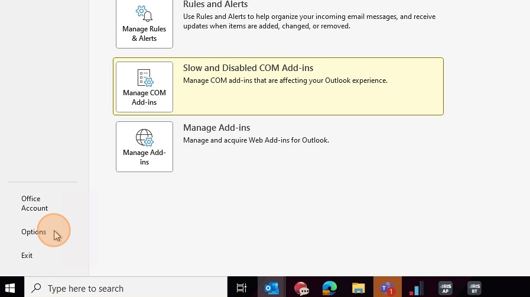Select the Rules and Alerts heading

215,4
